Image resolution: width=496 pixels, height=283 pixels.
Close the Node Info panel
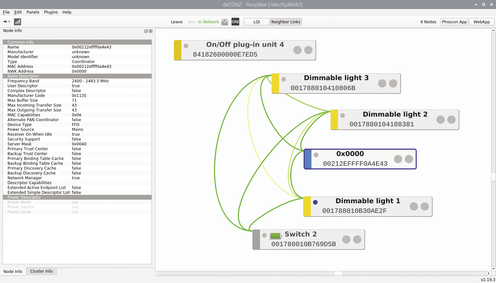(x=151, y=31)
